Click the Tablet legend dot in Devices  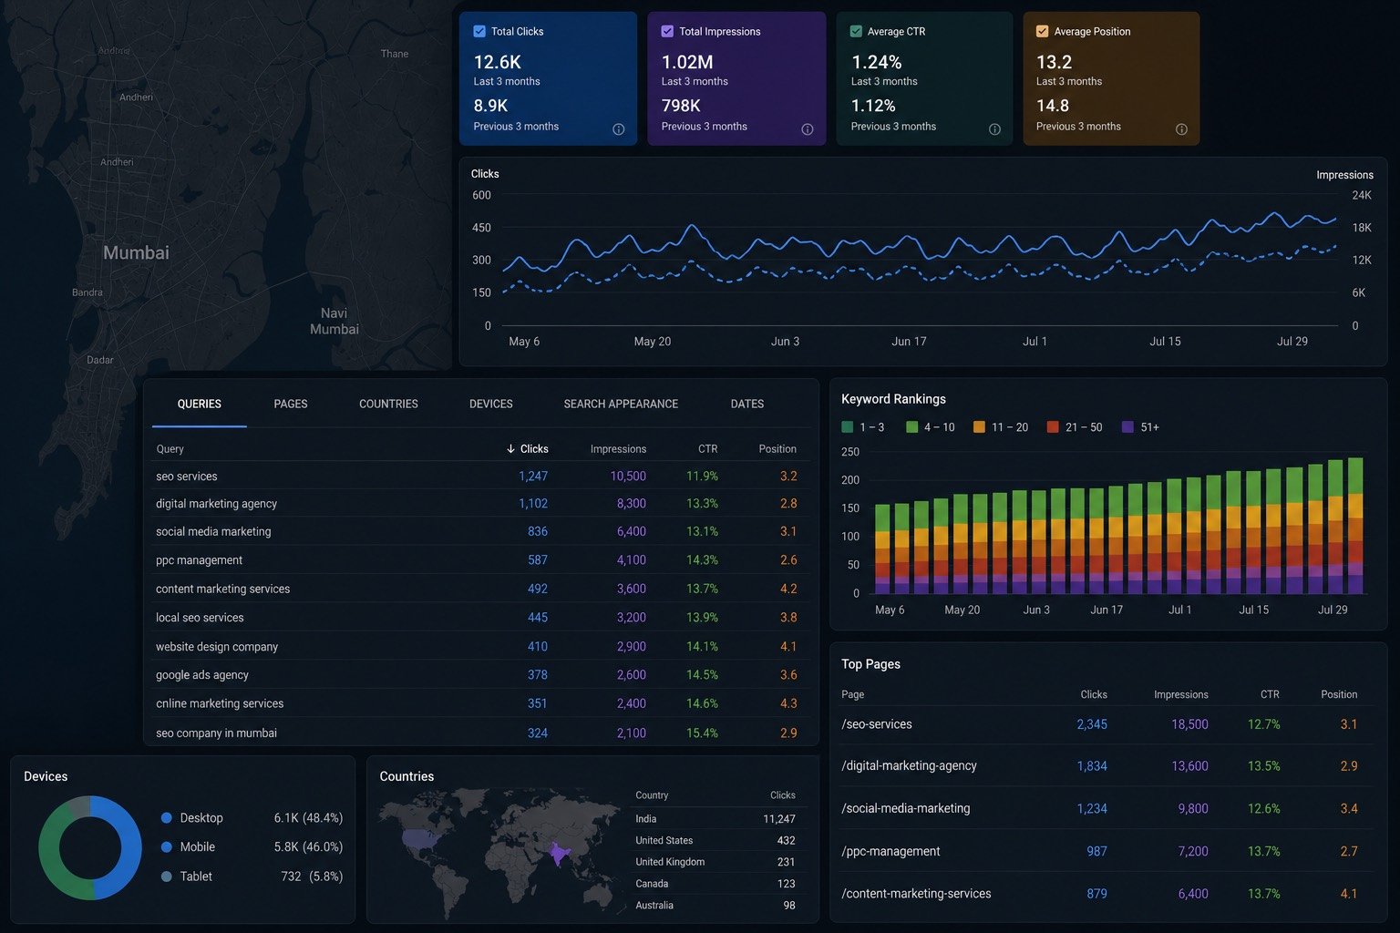tap(166, 877)
